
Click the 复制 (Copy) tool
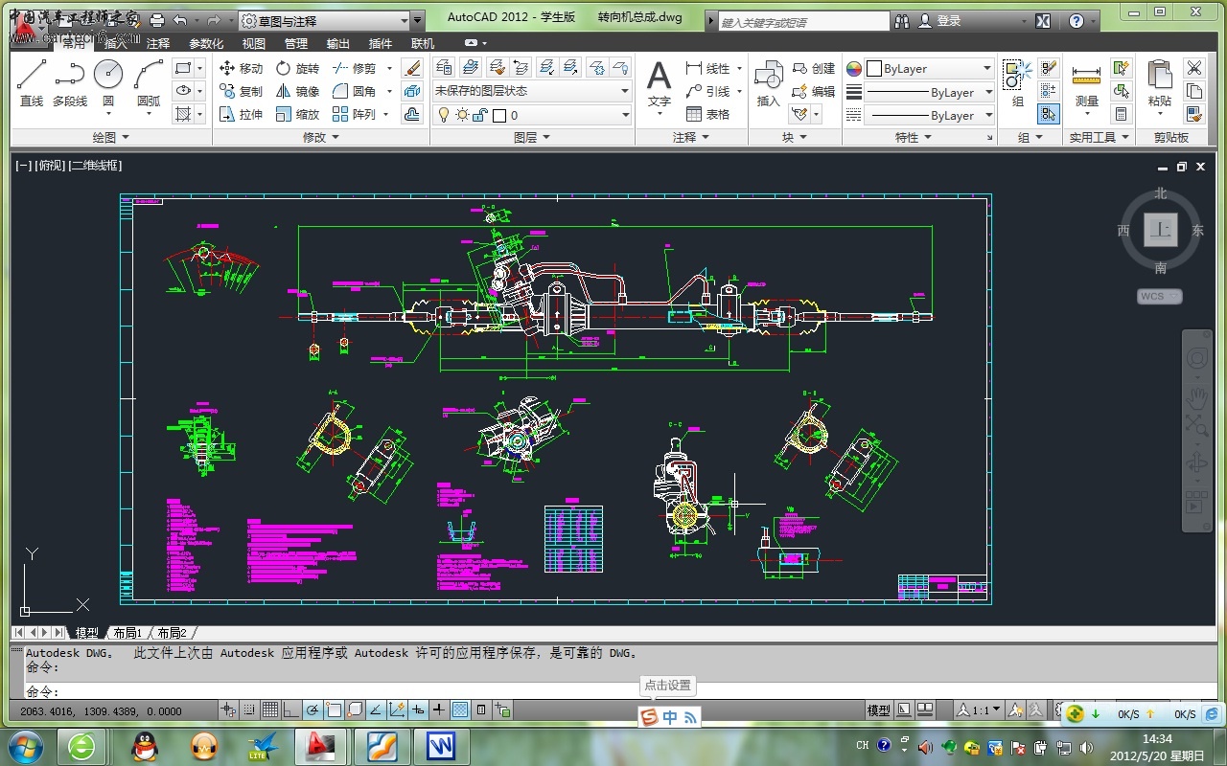pos(241,91)
